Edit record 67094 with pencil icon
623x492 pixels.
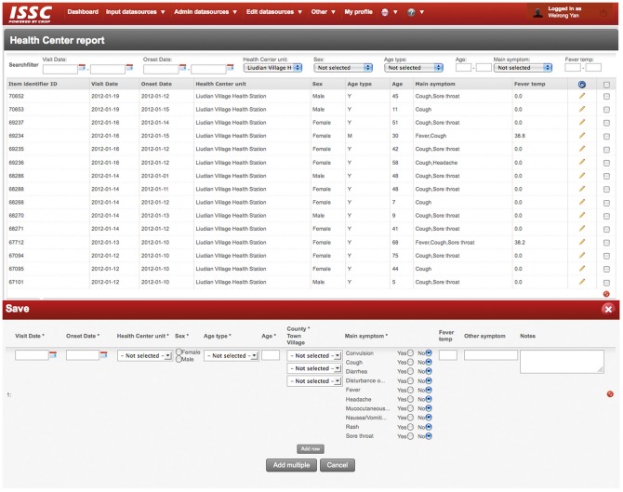tap(582, 255)
